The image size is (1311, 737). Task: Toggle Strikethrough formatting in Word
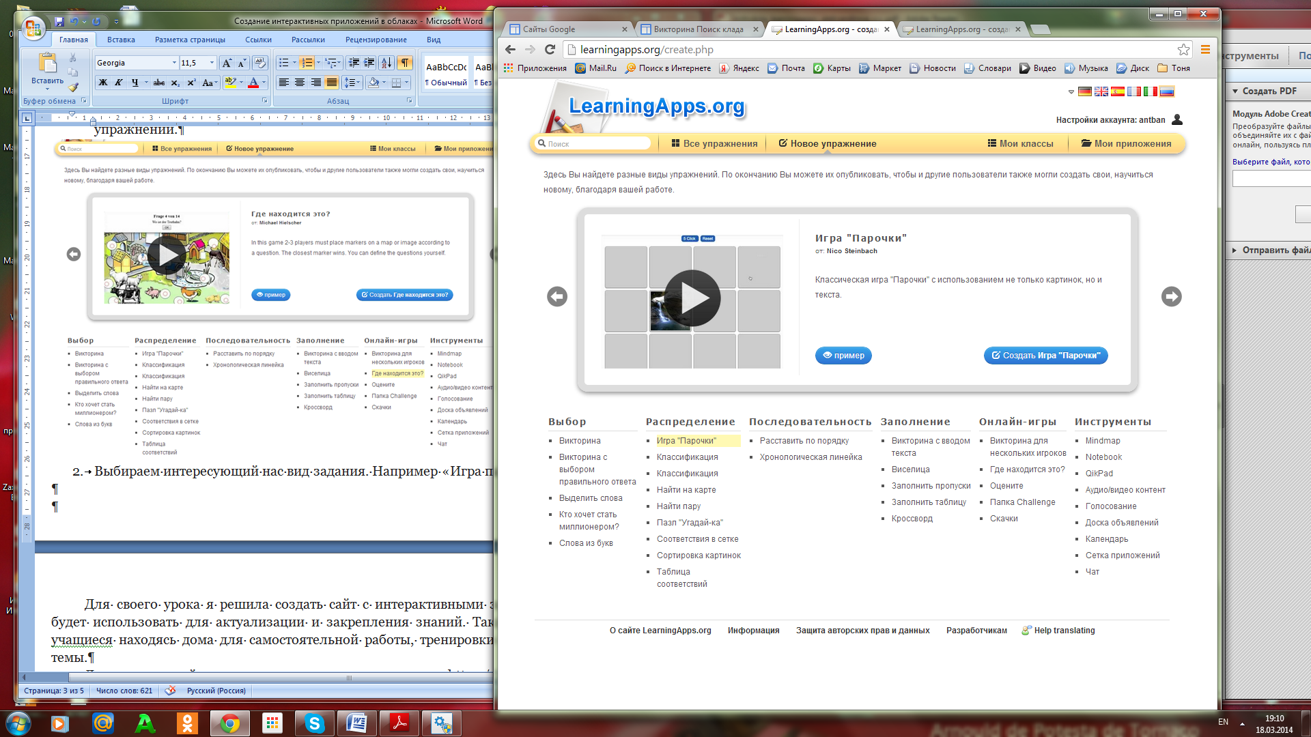click(x=159, y=83)
